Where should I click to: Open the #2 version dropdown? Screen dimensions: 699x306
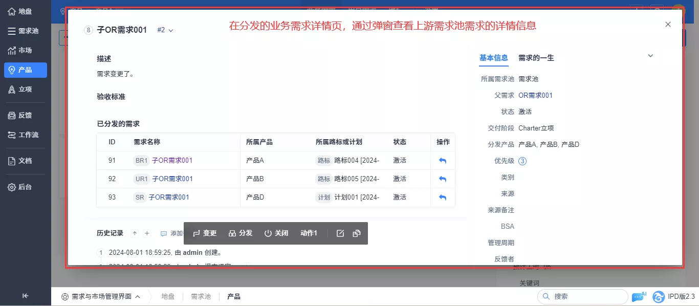pyautogui.click(x=165, y=30)
